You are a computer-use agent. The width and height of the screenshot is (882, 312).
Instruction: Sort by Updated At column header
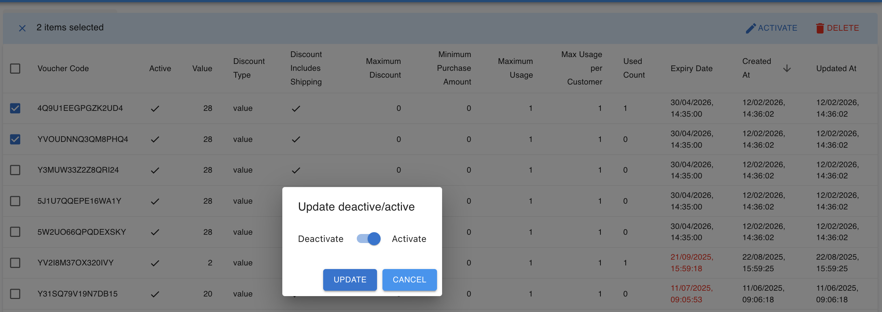[x=836, y=68]
